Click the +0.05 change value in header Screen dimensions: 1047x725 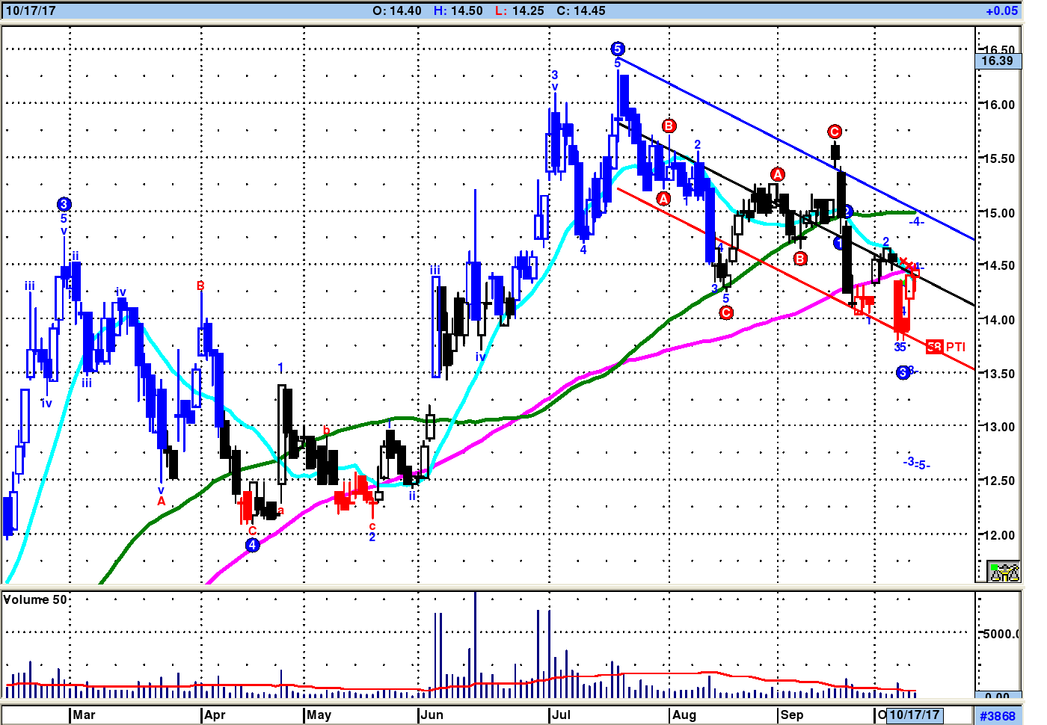[x=1001, y=10]
